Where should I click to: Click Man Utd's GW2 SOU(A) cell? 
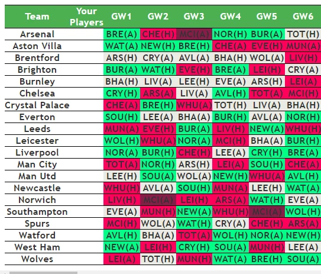click(x=158, y=176)
